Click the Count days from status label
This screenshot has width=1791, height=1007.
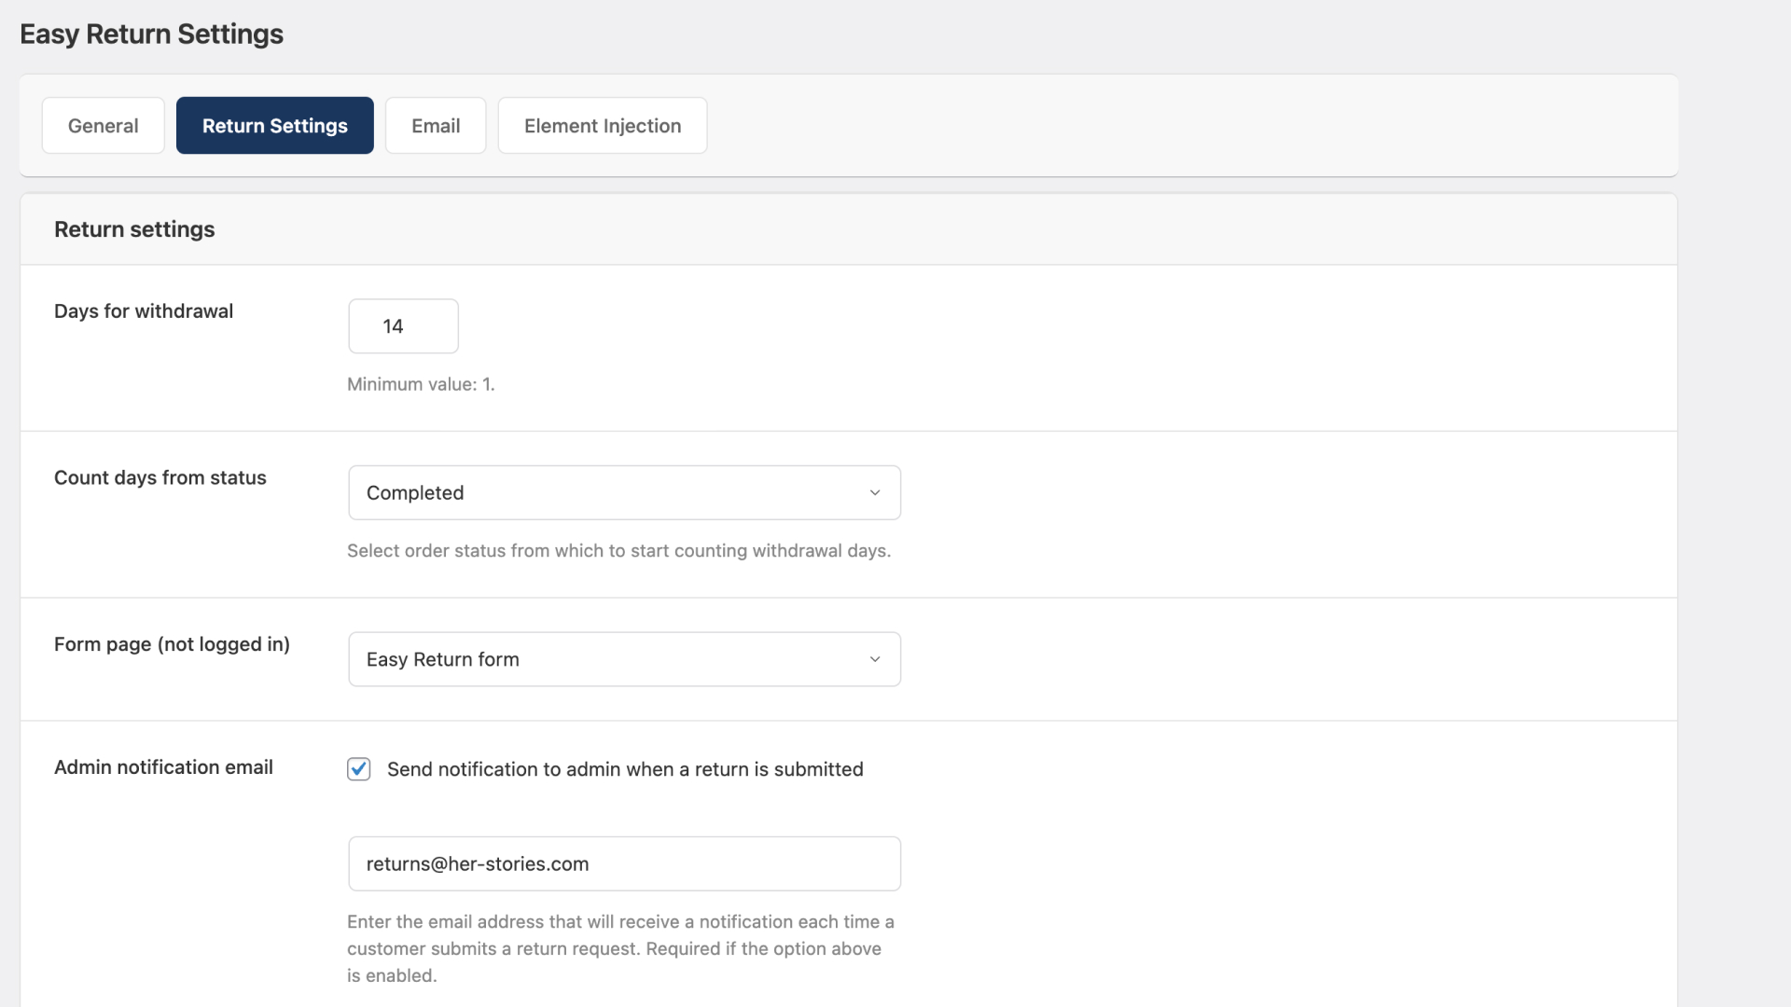[160, 477]
